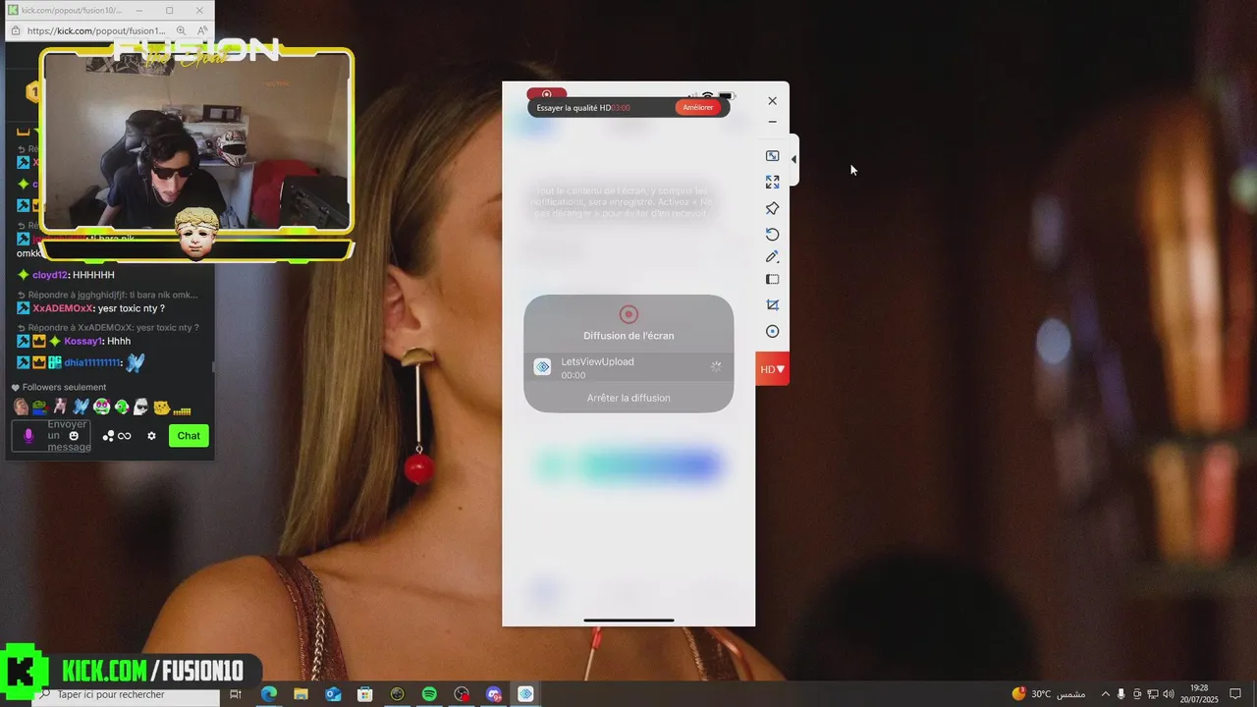Pin the mirror window on top
Image resolution: width=1257 pixels, height=707 pixels.
(x=772, y=208)
